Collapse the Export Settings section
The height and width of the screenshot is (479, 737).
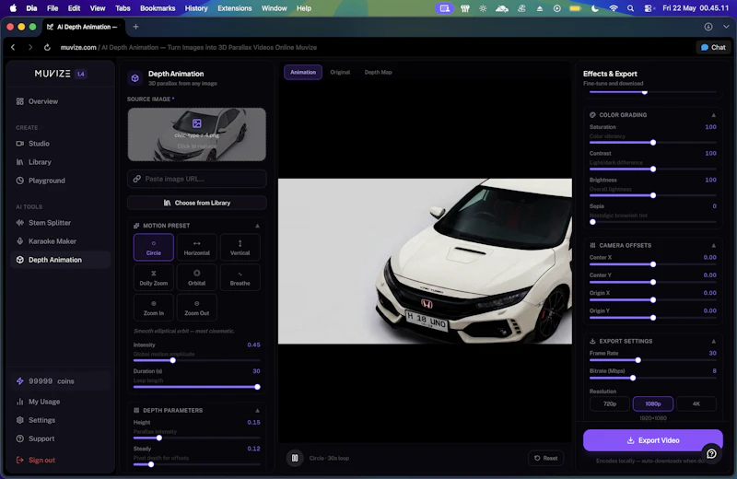tap(713, 341)
